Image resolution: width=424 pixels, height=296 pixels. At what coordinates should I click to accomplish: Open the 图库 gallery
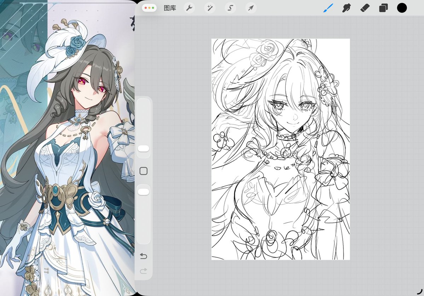tap(170, 8)
